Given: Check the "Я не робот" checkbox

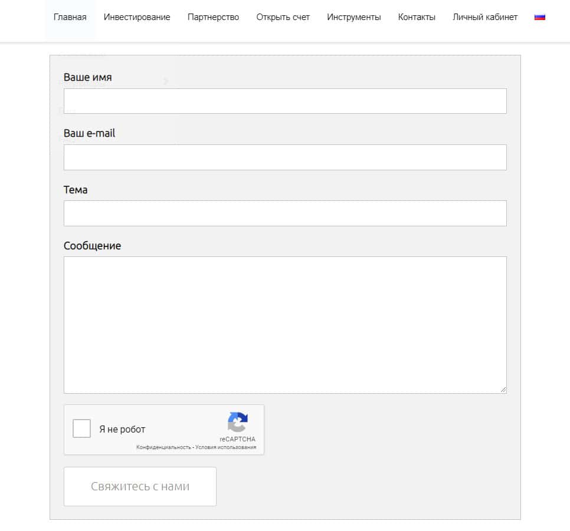Looking at the screenshot, I should (x=81, y=428).
